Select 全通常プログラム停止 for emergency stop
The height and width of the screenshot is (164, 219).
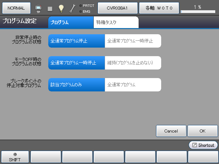pos(76,41)
